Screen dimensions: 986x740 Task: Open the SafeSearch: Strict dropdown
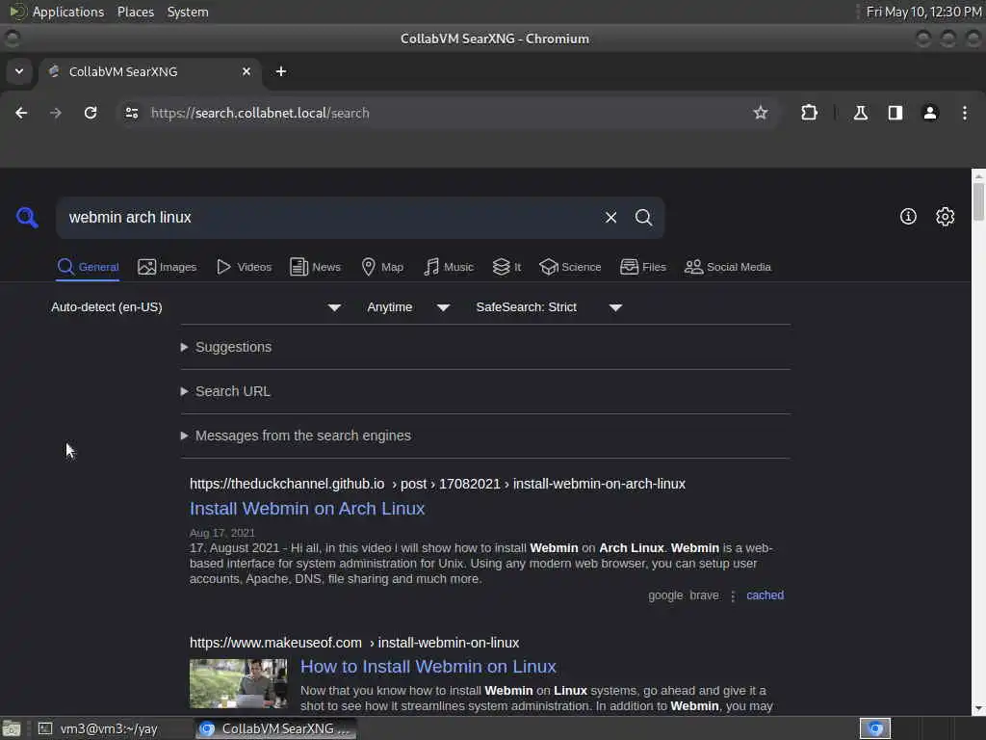coord(549,307)
